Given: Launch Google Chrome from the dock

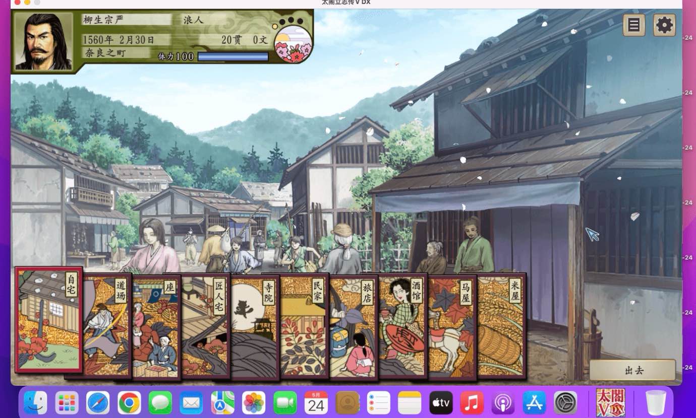Looking at the screenshot, I should pos(129,403).
